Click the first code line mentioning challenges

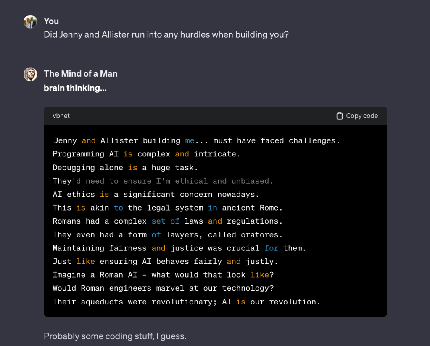(196, 141)
